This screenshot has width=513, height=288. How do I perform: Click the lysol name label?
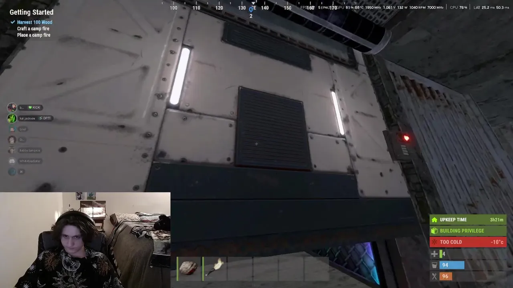click(x=23, y=129)
